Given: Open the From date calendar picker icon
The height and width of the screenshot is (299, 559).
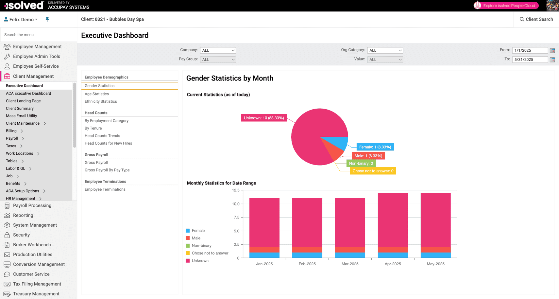Looking at the screenshot, I should (x=552, y=50).
